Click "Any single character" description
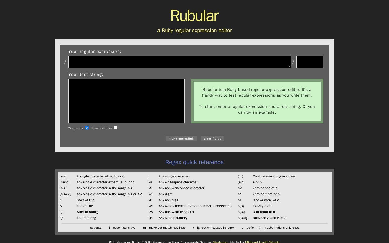Viewport: 389px width, 243px height. [174, 176]
